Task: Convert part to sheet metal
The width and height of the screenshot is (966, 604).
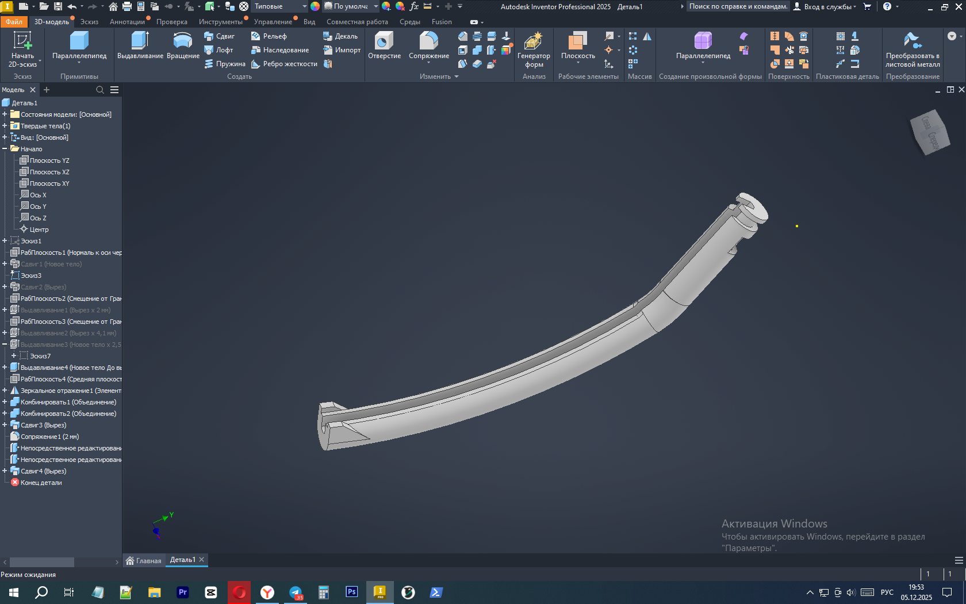Action: [x=913, y=49]
